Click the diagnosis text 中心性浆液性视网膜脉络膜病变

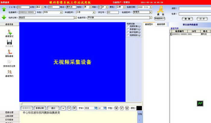click(x=42, y=113)
